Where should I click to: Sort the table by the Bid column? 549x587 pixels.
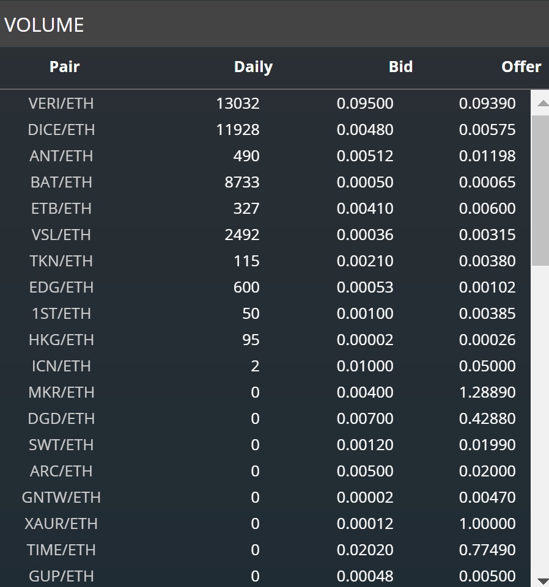click(x=400, y=67)
